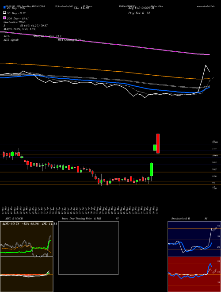The height and width of the screenshot is (292, 221).
Task: Click the 'SI 14/5: 61.27 / 79.37' reading
Action: click(34, 26)
